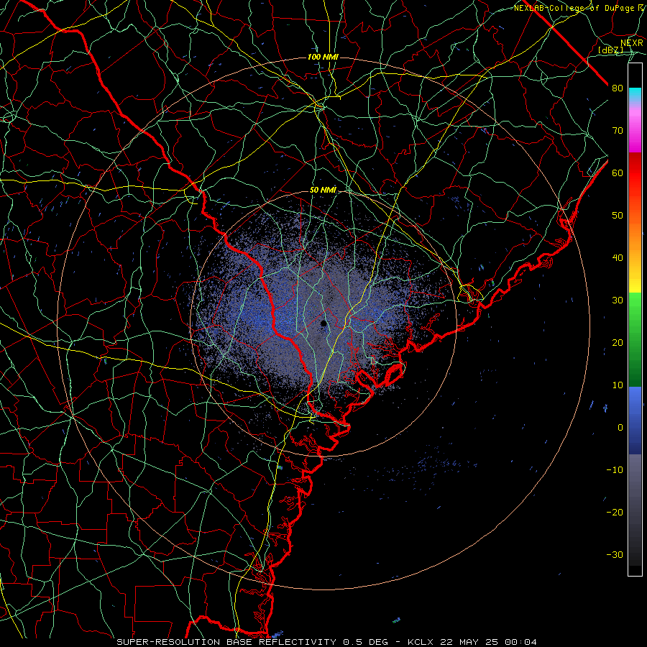
Task: Click the 10 dBZ value on the scale
Action: point(618,385)
